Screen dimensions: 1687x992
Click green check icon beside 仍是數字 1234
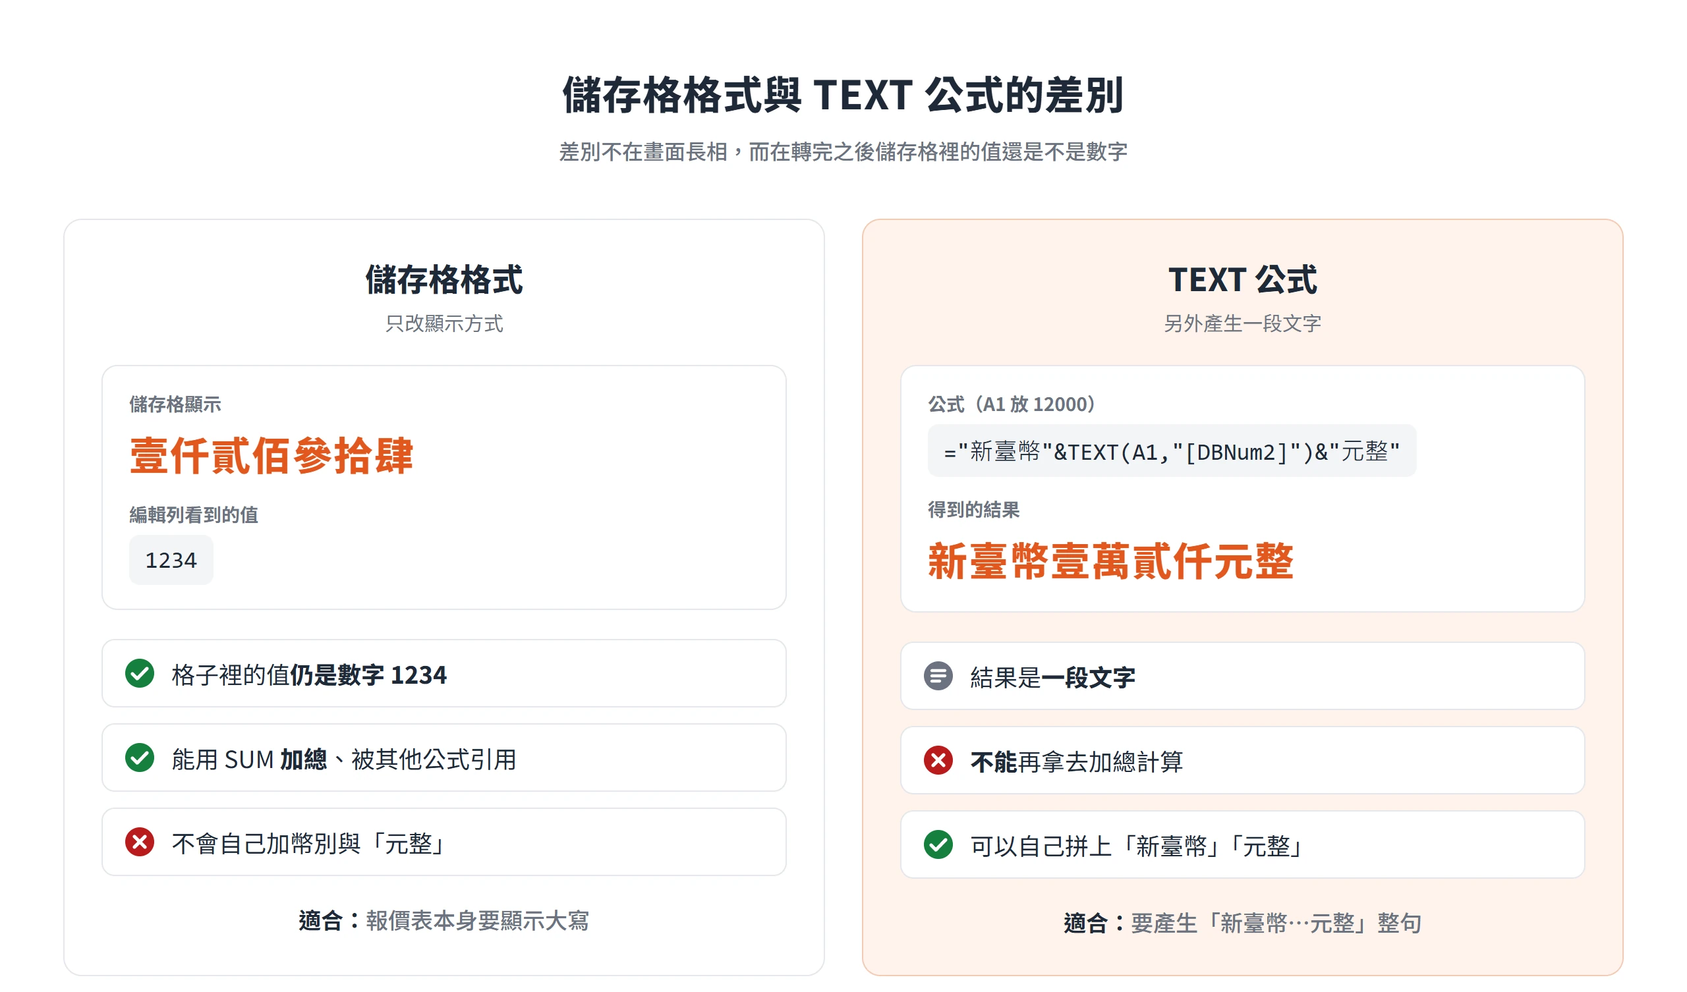[140, 673]
